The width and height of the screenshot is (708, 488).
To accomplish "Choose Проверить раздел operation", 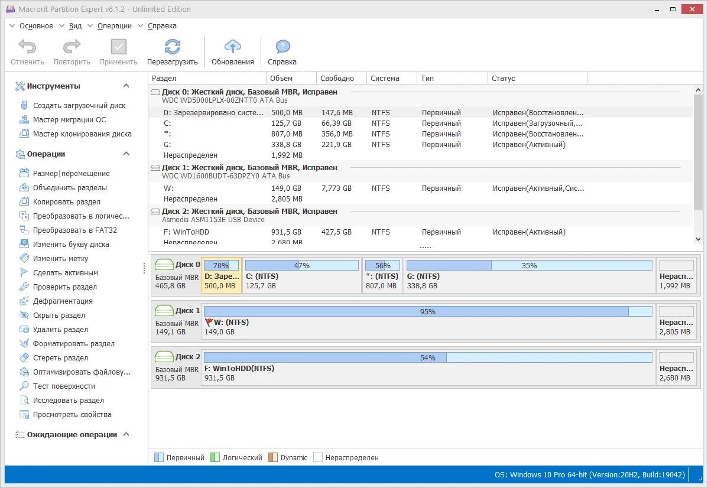I will (64, 287).
